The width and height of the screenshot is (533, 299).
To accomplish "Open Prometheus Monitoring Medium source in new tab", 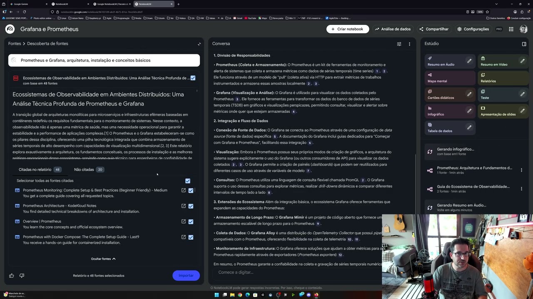I will click(x=183, y=190).
